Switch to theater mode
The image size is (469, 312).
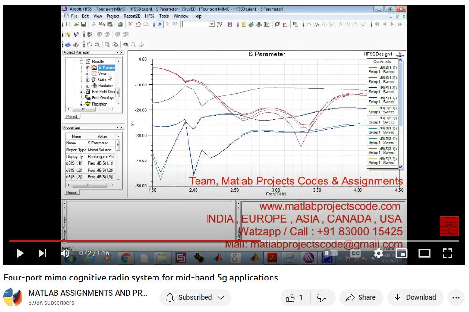pos(424,253)
